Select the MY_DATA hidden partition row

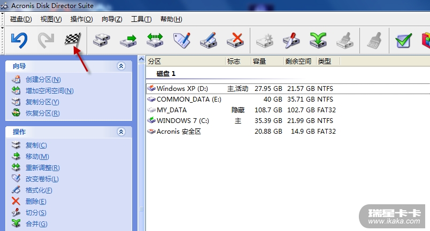click(288, 110)
